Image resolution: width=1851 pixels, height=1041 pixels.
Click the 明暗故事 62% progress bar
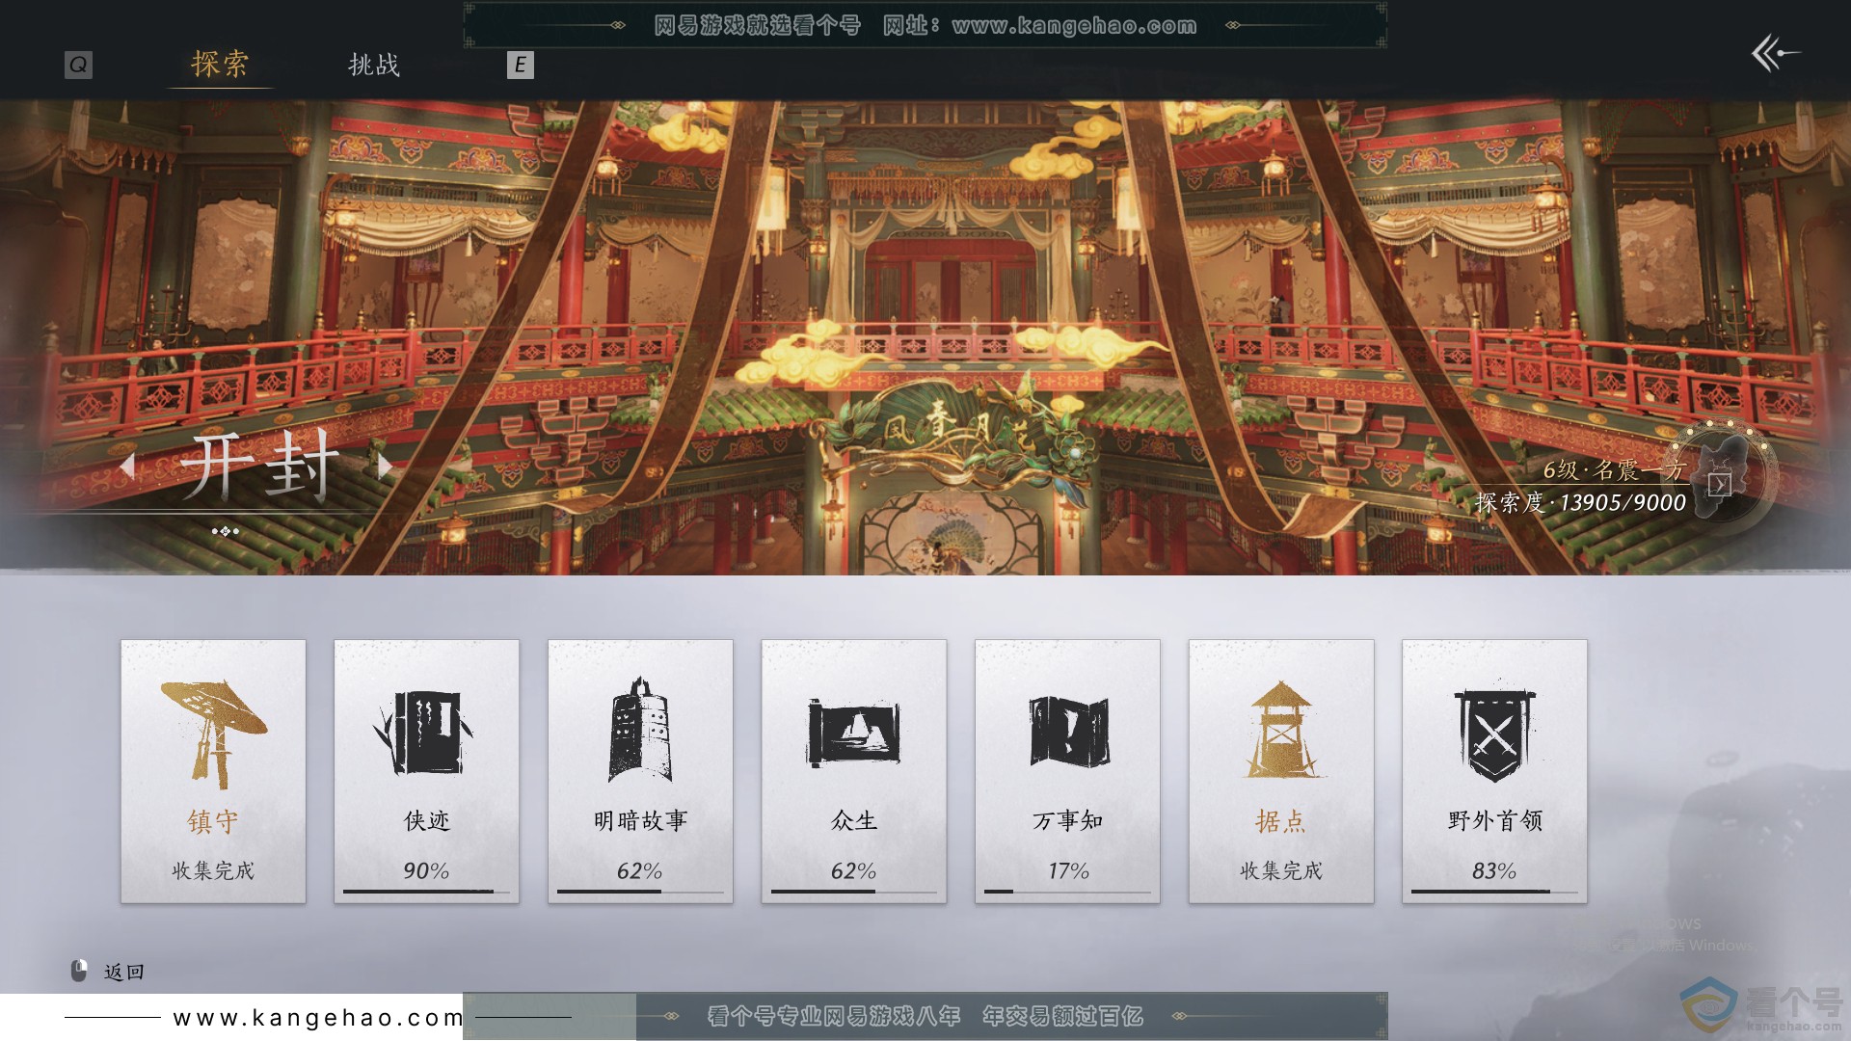click(640, 892)
